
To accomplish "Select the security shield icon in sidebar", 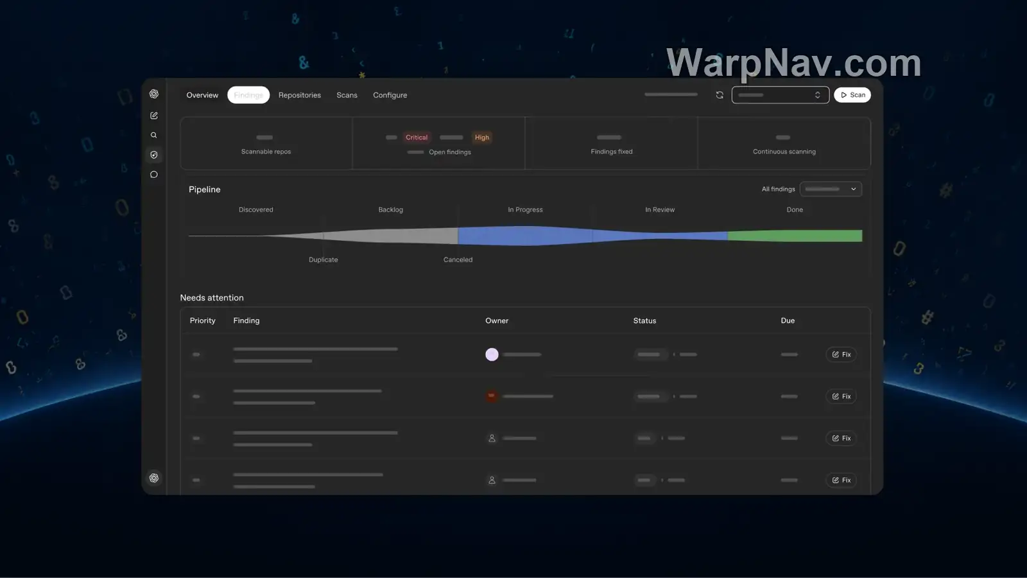I will pyautogui.click(x=154, y=155).
